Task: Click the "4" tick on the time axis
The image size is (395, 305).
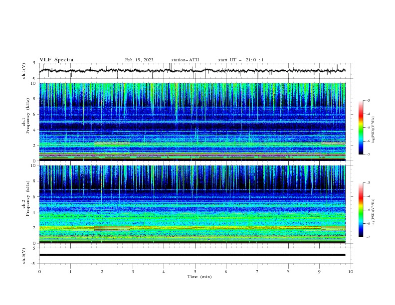Action: [164, 272]
